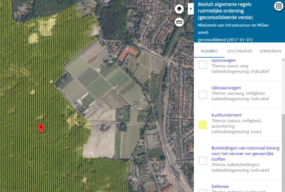Activate the ruler measurement tool

179,22
